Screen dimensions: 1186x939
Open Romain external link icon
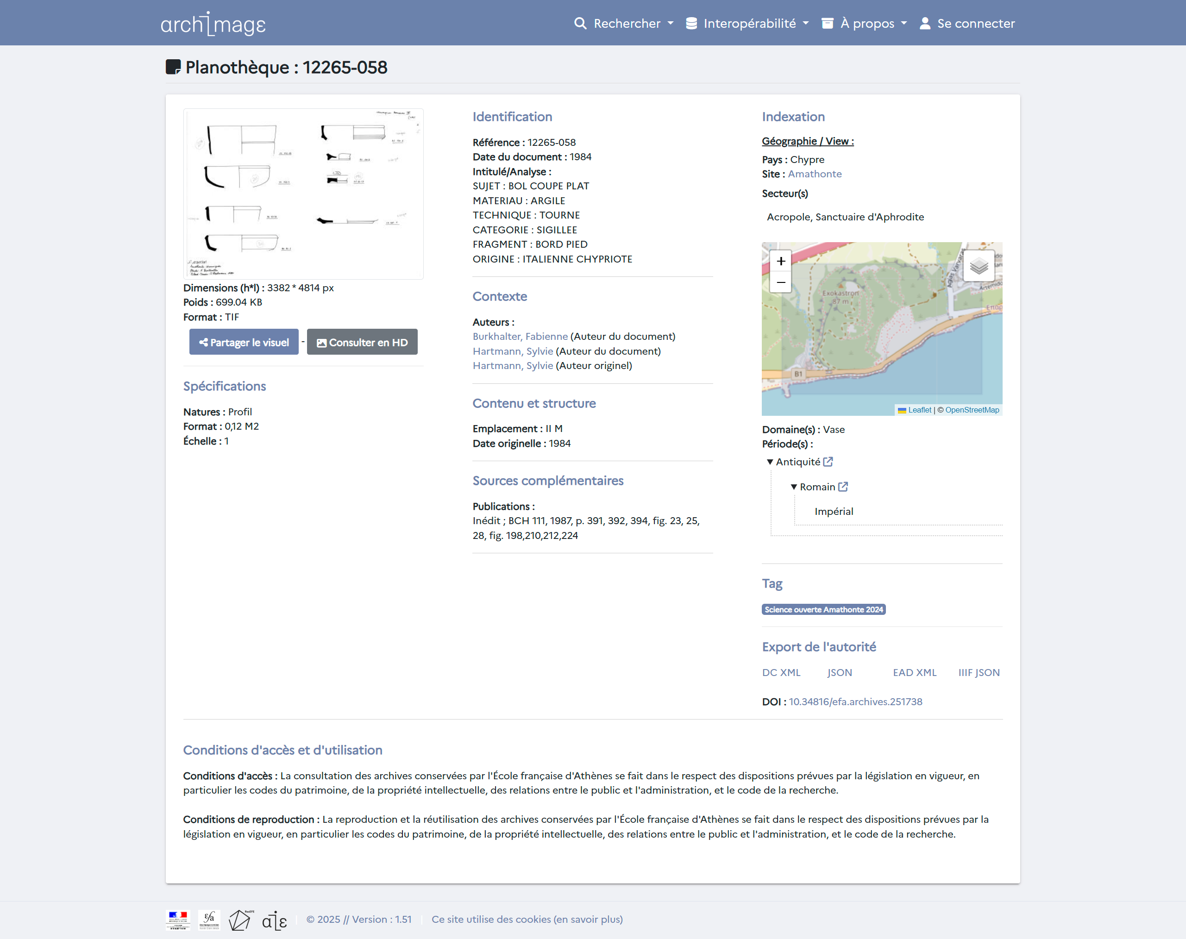(x=843, y=487)
